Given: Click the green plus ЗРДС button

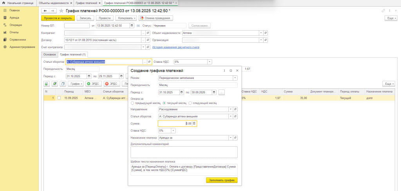Looking at the screenshot, I should [x=94, y=84].
